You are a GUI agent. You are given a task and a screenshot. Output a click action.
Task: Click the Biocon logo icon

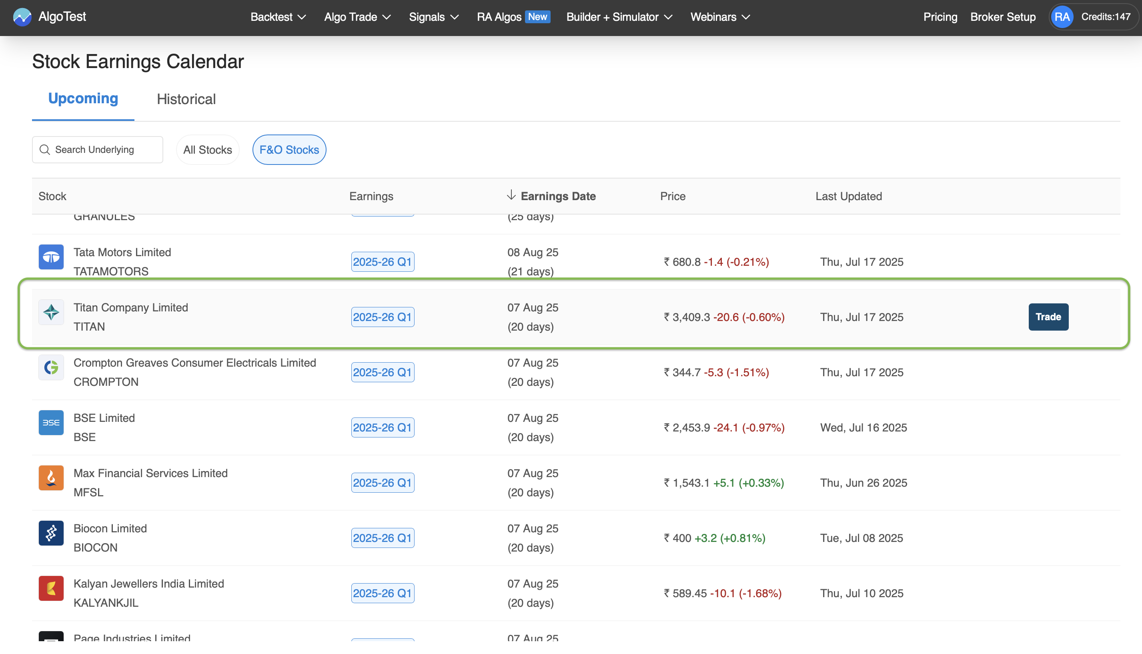coord(51,533)
